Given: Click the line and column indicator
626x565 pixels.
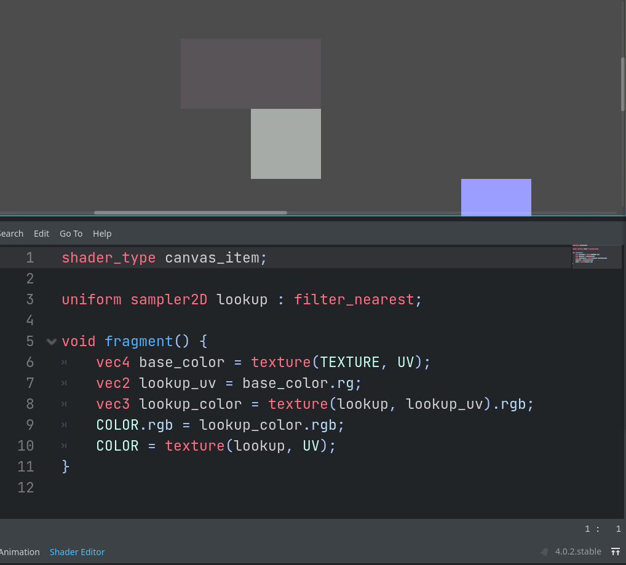Looking at the screenshot, I should coord(601,529).
